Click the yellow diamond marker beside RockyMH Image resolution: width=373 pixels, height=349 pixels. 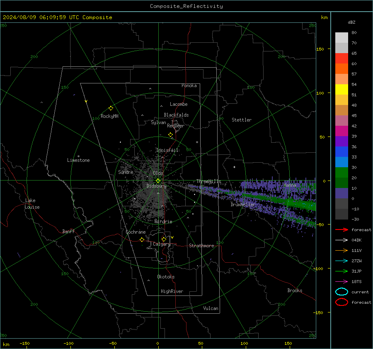coord(111,108)
